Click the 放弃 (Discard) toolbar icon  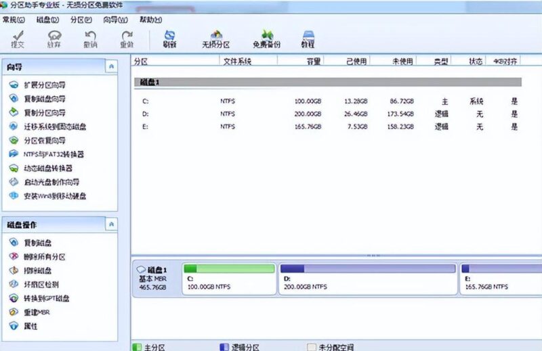[54, 39]
